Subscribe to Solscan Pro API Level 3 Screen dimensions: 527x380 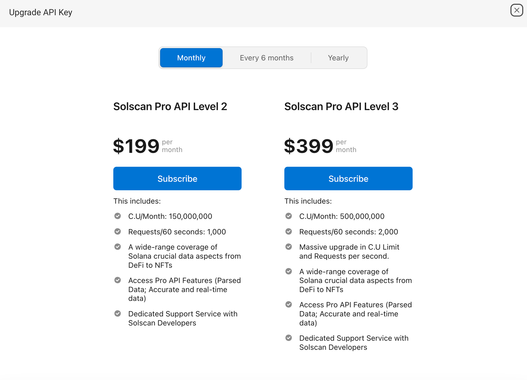point(348,178)
